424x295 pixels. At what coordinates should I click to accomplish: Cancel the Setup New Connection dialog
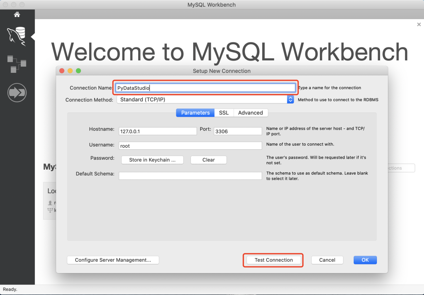327,260
